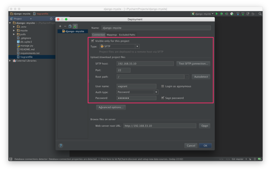The image size is (271, 171).
Task: Select django-mysite server in deployment list
Action: [x=73, y=31]
